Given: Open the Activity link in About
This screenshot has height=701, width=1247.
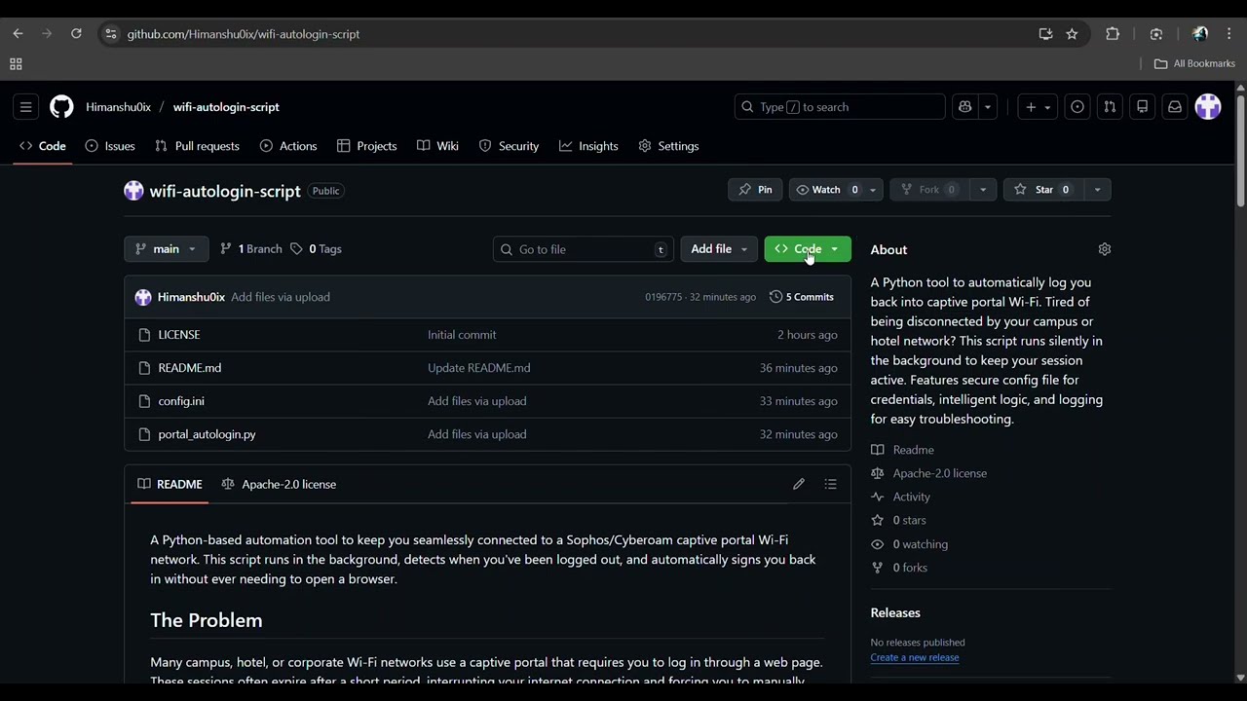Looking at the screenshot, I should tap(901, 497).
